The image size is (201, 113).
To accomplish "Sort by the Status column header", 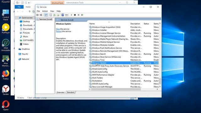I will (x=148, y=24).
